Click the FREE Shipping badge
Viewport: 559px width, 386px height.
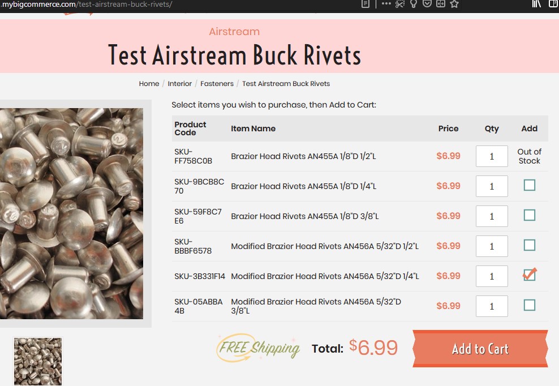coord(258,348)
